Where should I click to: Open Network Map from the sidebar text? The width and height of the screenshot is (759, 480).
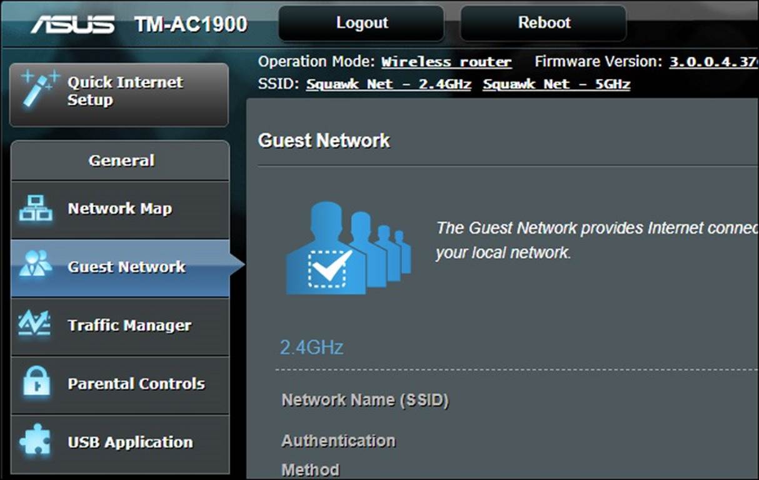119,209
